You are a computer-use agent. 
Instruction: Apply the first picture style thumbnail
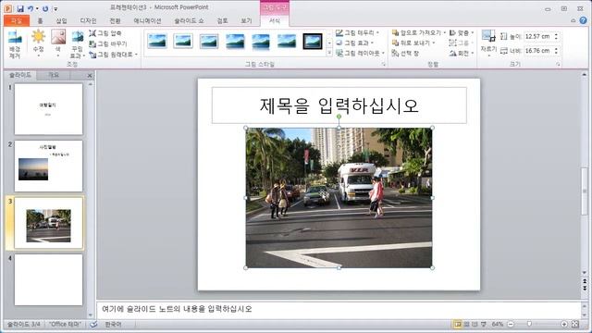click(157, 41)
